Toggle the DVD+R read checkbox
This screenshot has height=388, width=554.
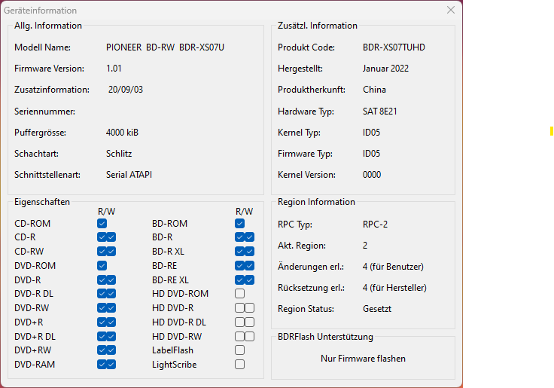tap(102, 322)
